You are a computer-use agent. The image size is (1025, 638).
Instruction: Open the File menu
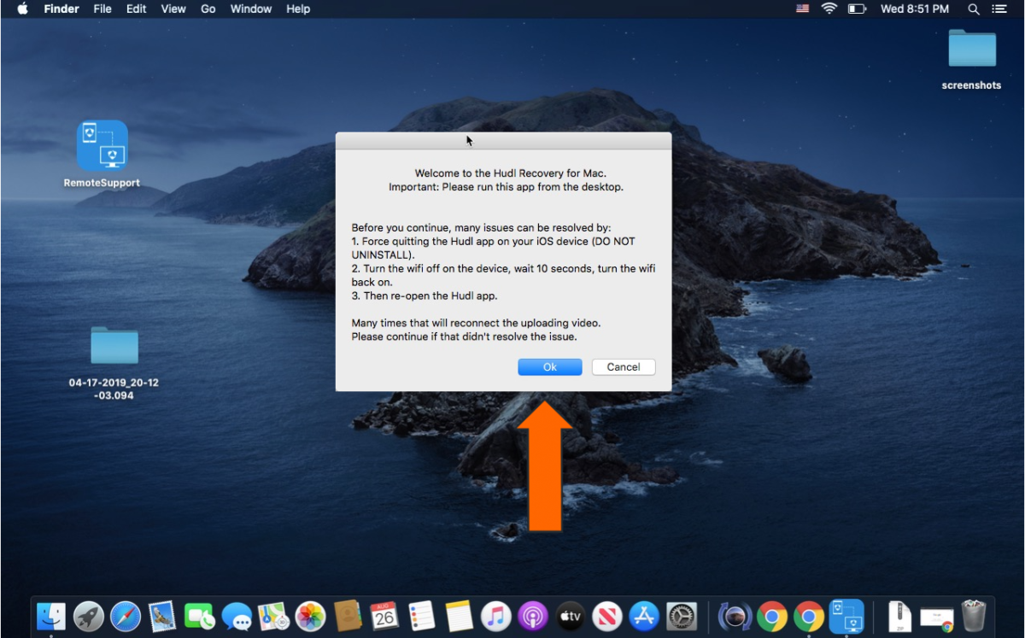[x=102, y=9]
